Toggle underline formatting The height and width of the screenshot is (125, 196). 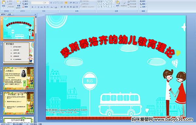38,7
